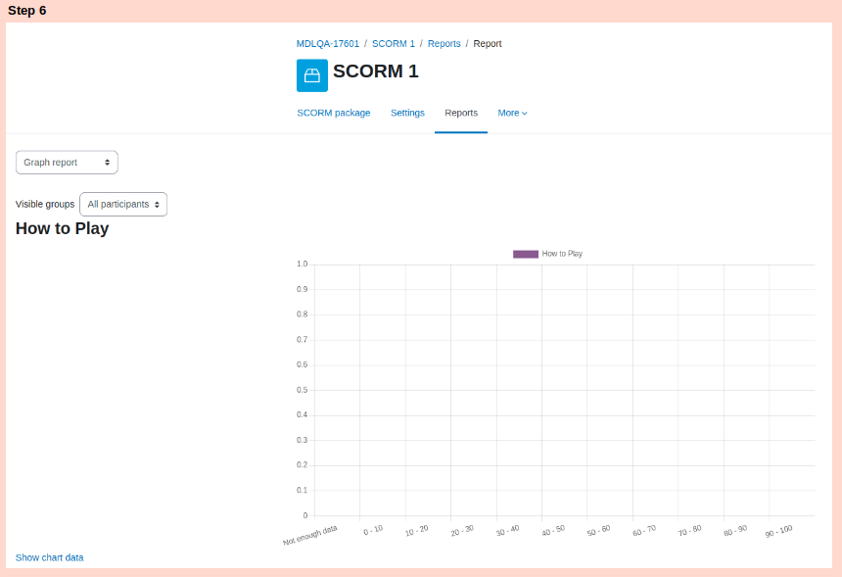The image size is (842, 577).
Task: Click the '0 - 10' axis label
Action: (x=373, y=530)
